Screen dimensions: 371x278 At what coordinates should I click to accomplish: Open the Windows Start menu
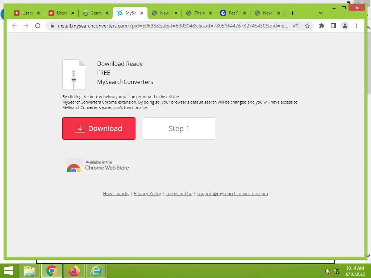9,271
